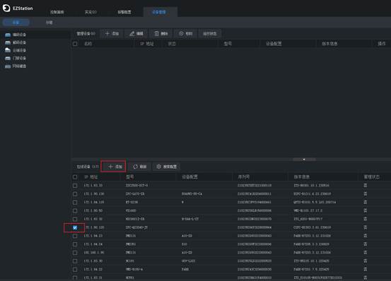
Task: Click the refresh icon in the online devices toolbar
Action: click(x=135, y=167)
